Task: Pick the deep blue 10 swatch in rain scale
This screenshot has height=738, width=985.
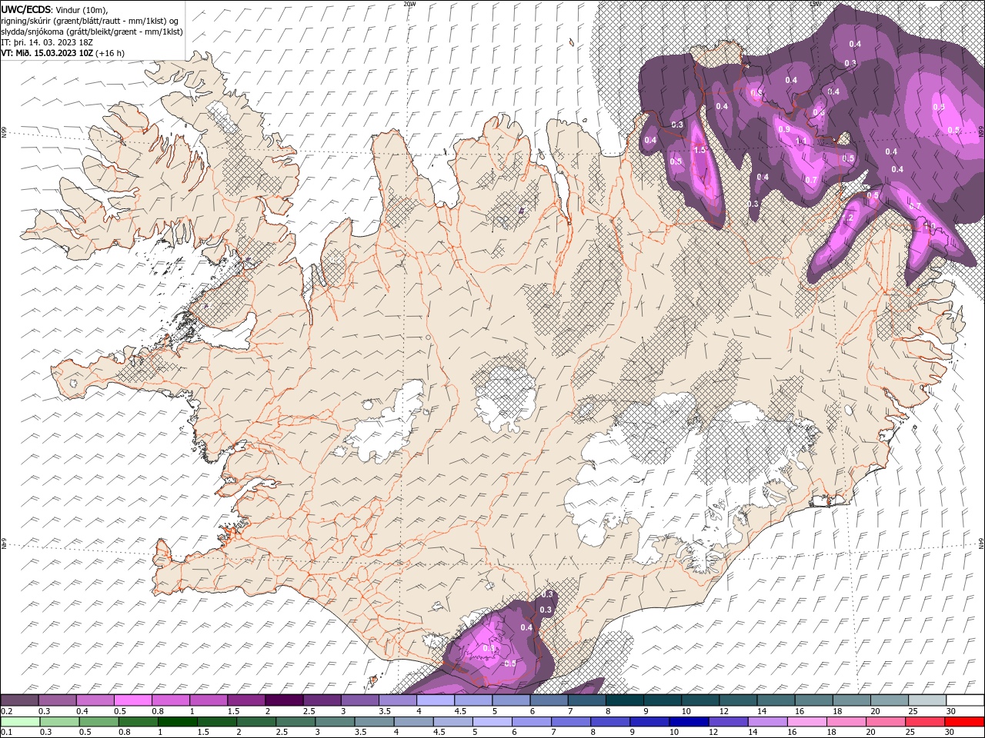Action: 688,722
